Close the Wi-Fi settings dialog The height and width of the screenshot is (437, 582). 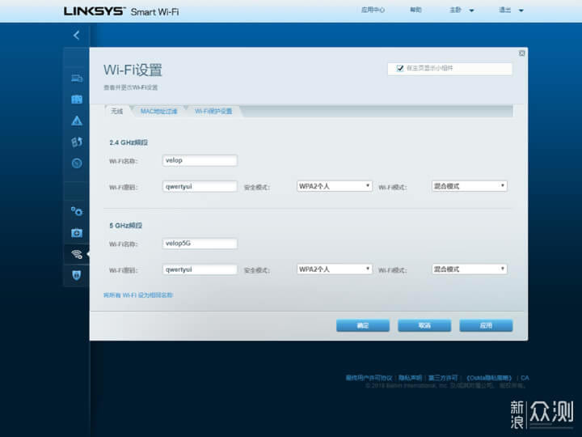click(521, 53)
